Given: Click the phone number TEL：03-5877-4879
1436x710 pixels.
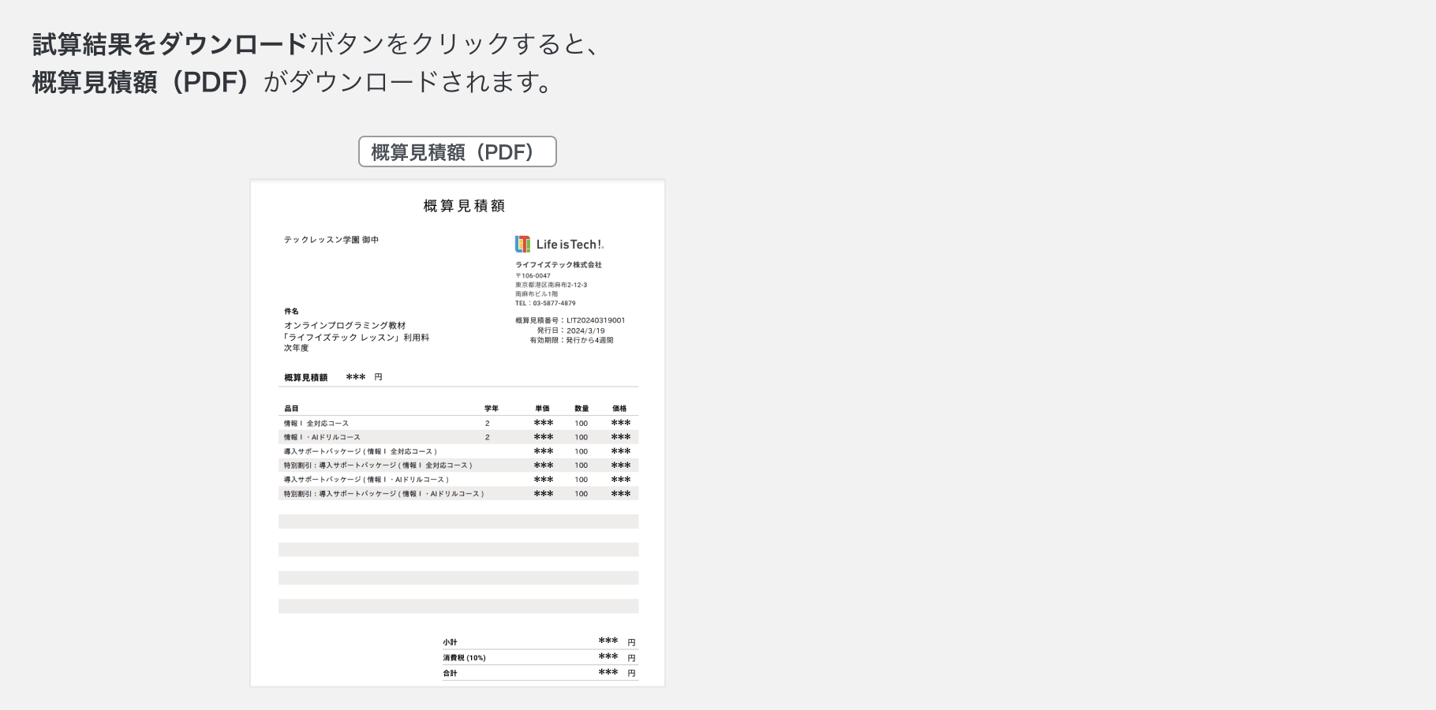Looking at the screenshot, I should point(545,303).
